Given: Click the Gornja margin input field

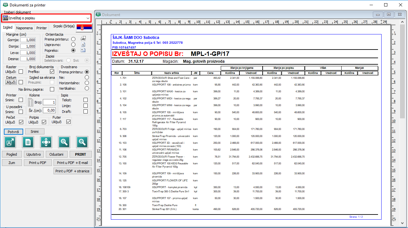Looking at the screenshot, I should coord(28,40).
